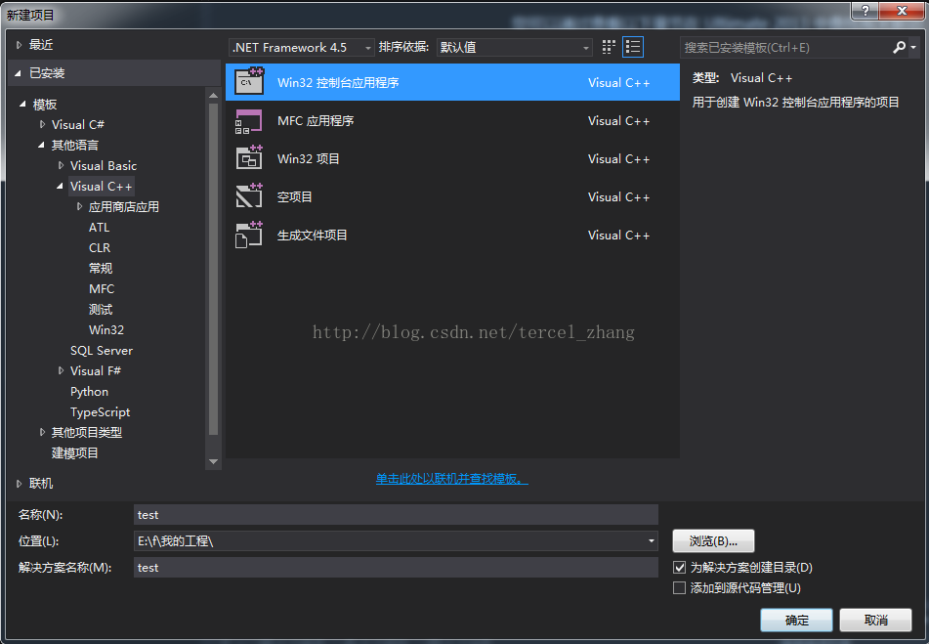Select the Visual C++ tree item

tap(102, 187)
